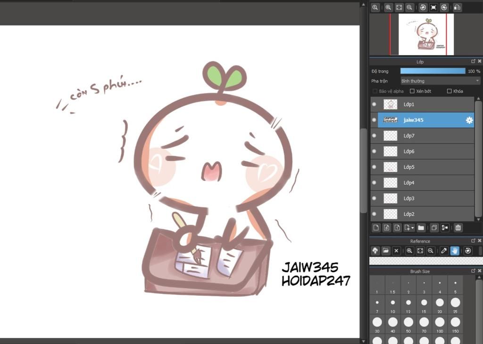Image resolution: width=483 pixels, height=344 pixels.
Task: Merge layer down icon
Action: (x=445, y=228)
